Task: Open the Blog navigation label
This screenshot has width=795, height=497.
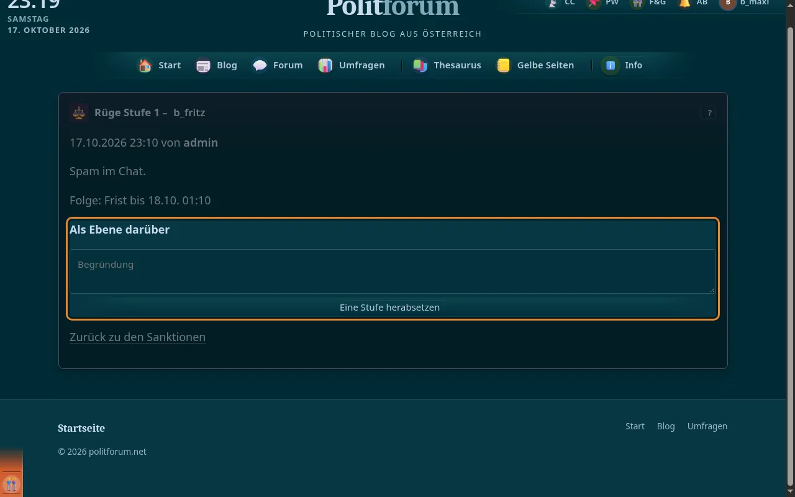Action: (227, 65)
